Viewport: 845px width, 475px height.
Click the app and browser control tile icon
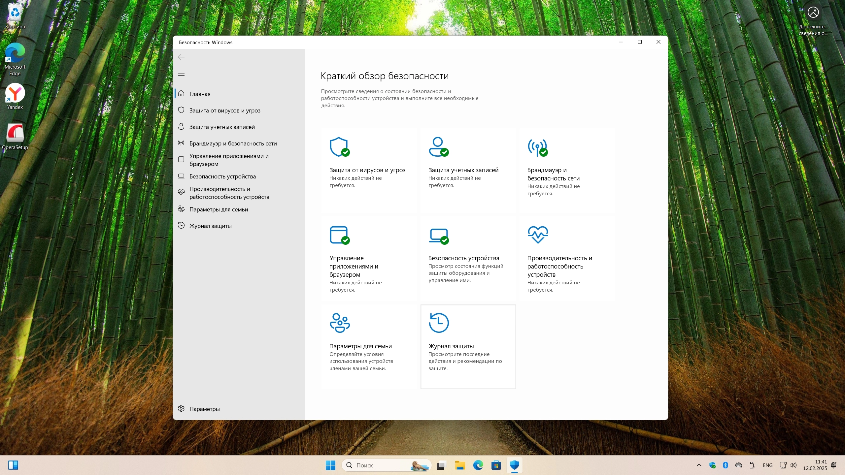click(x=339, y=235)
